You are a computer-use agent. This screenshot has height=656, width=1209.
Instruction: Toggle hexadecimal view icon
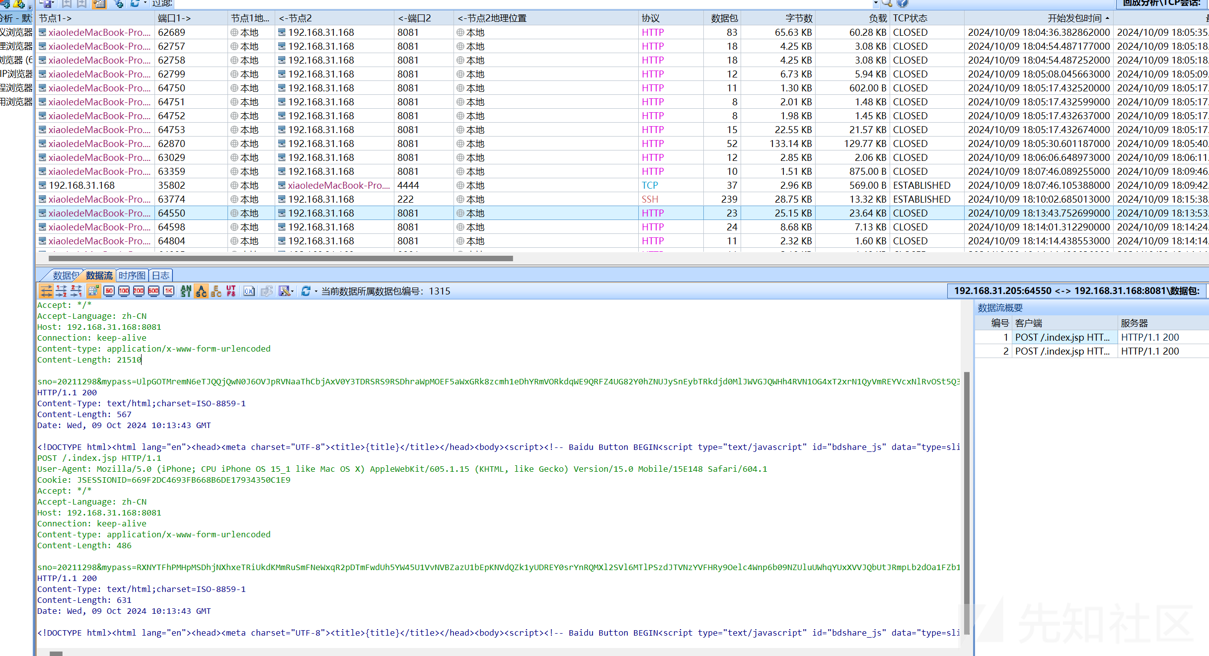coord(249,291)
